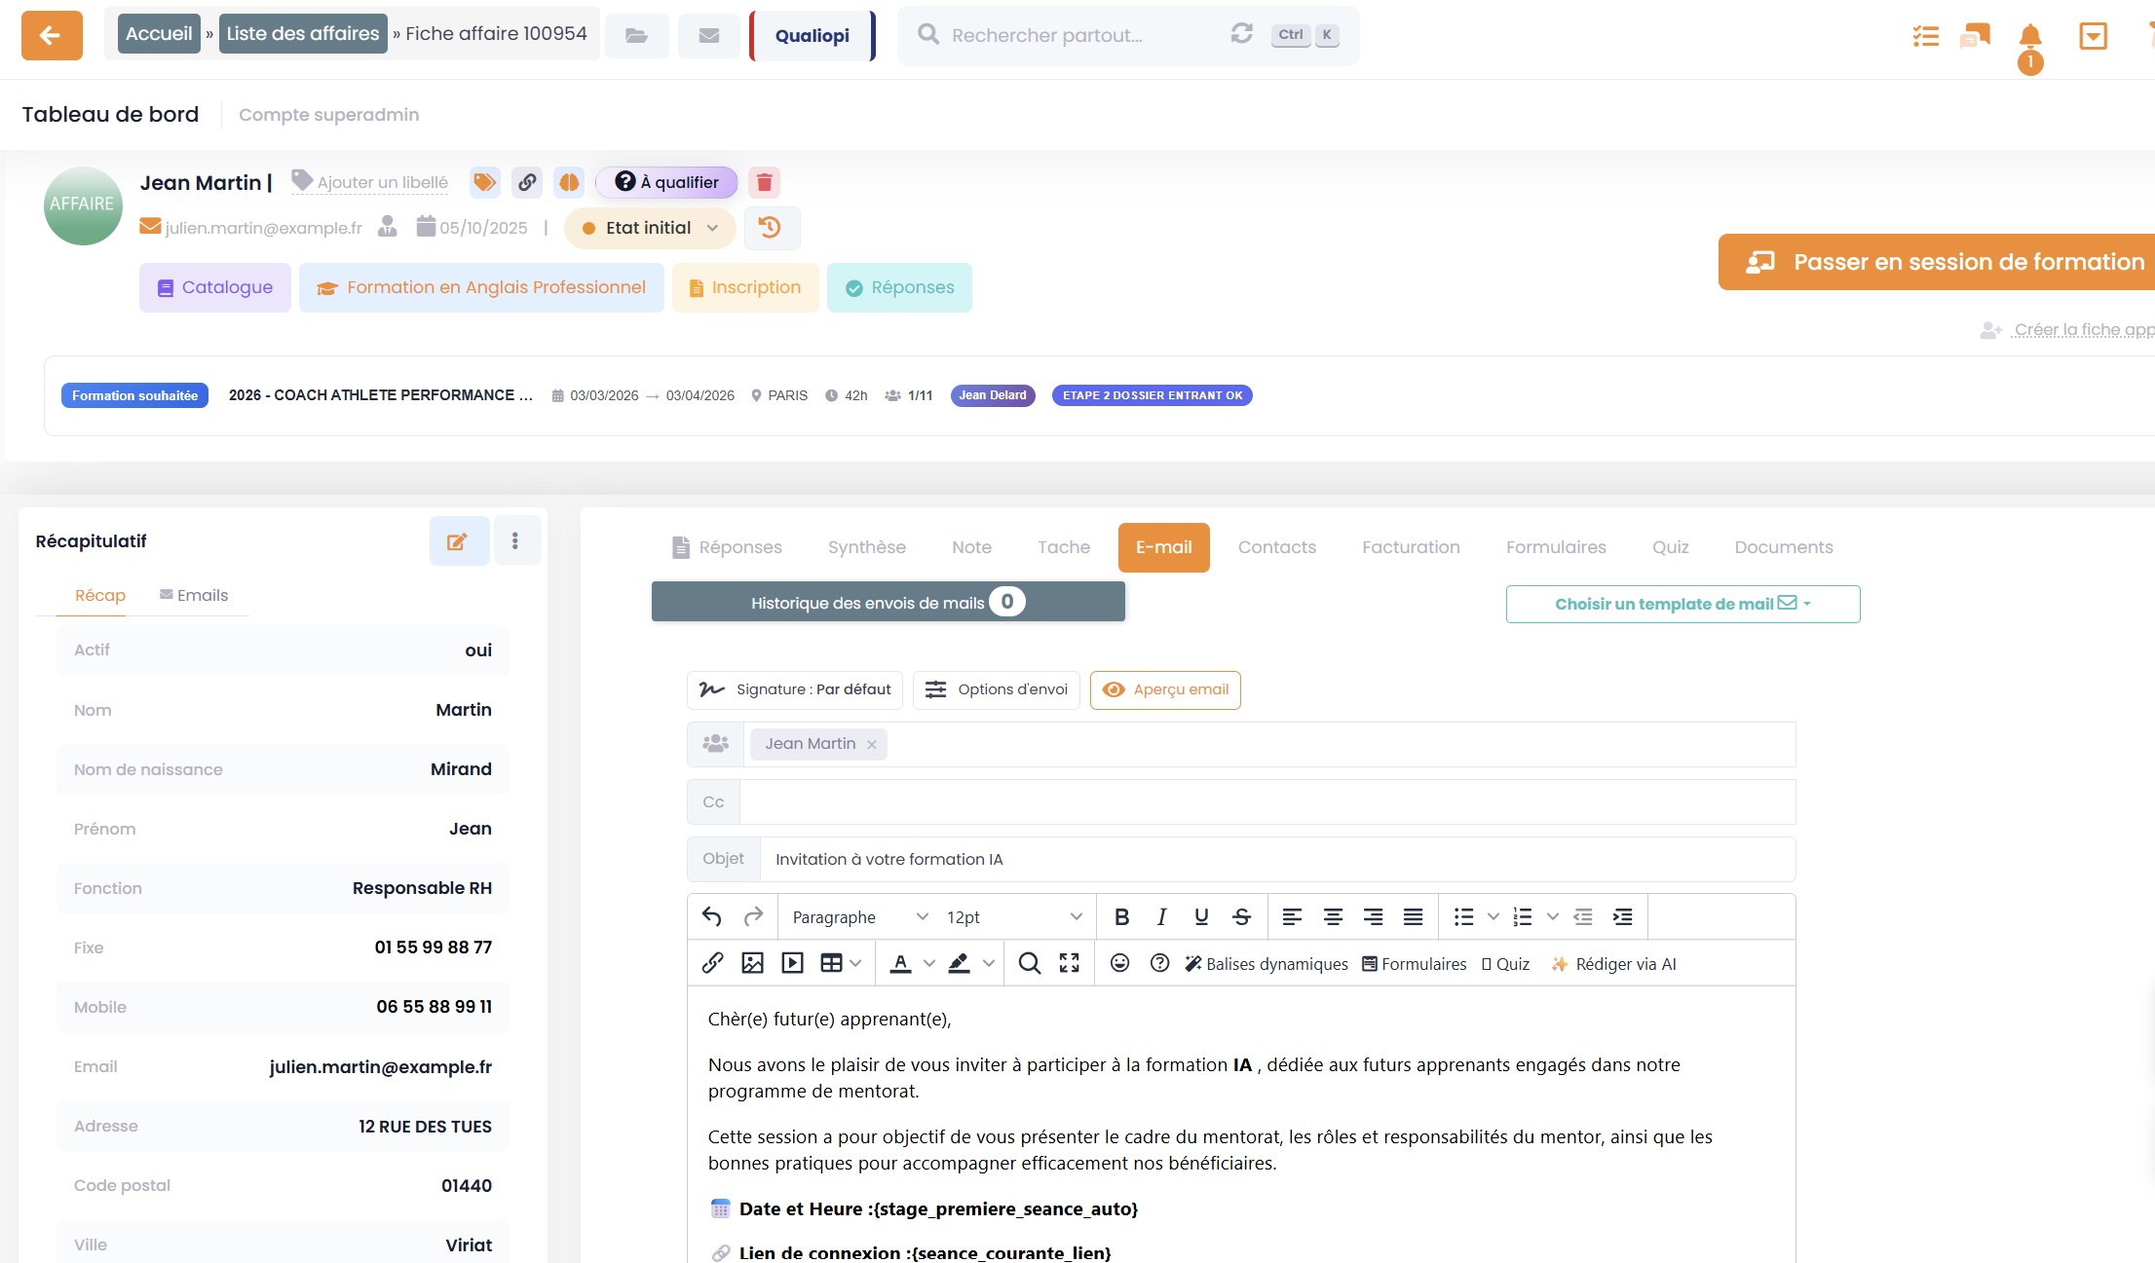The height and width of the screenshot is (1263, 2155).
Task: Click the brain icon near Jean Martin
Action: pyautogui.click(x=569, y=182)
